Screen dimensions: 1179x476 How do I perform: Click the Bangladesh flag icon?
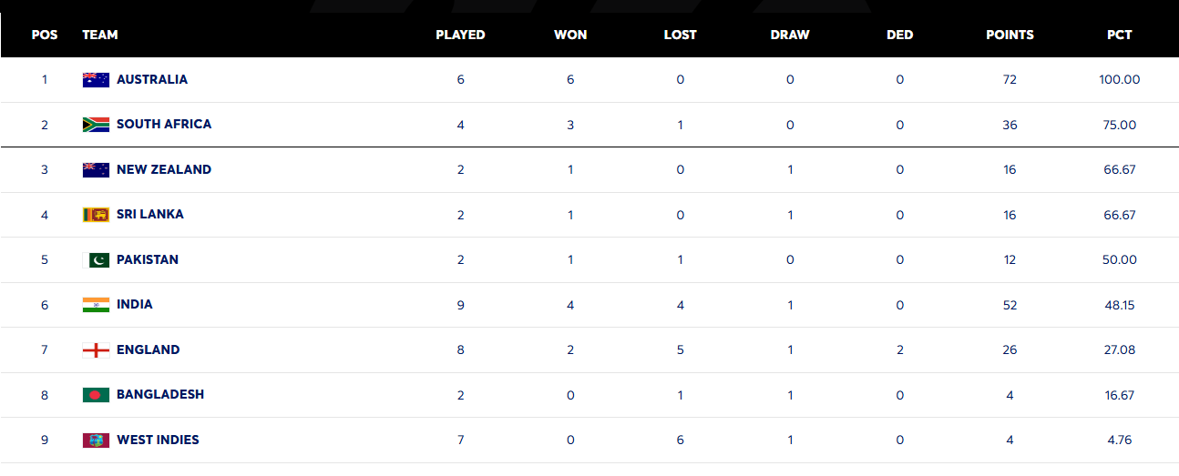96,395
